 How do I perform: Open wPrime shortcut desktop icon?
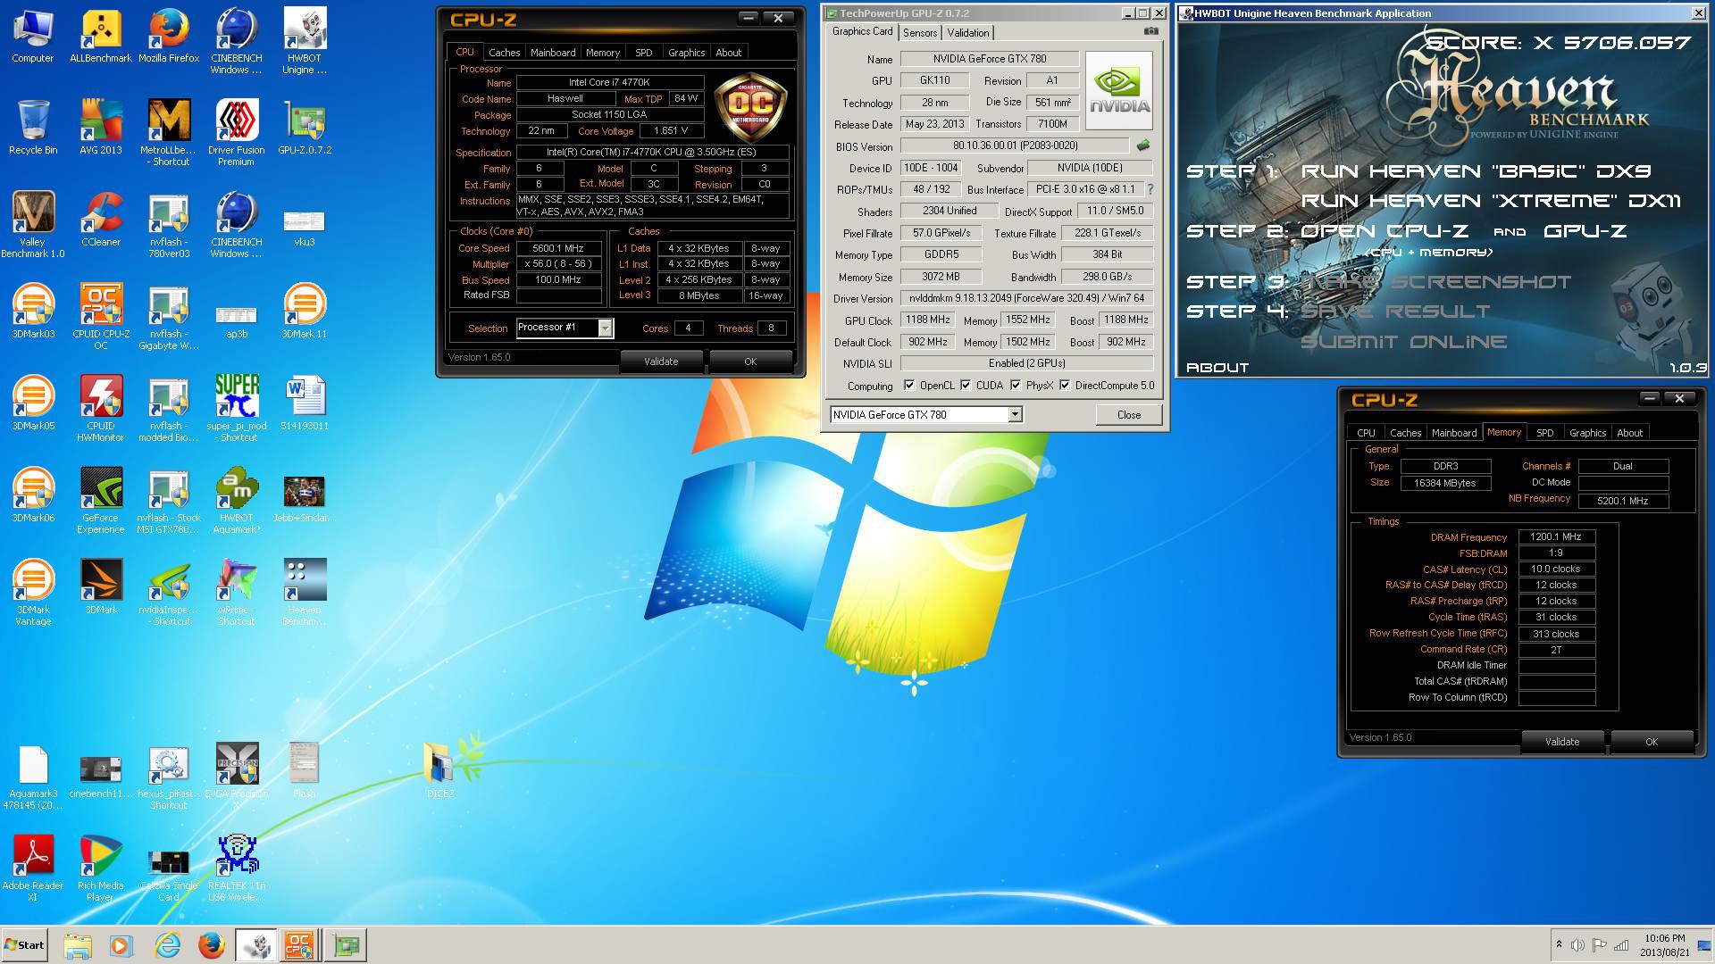point(237,593)
